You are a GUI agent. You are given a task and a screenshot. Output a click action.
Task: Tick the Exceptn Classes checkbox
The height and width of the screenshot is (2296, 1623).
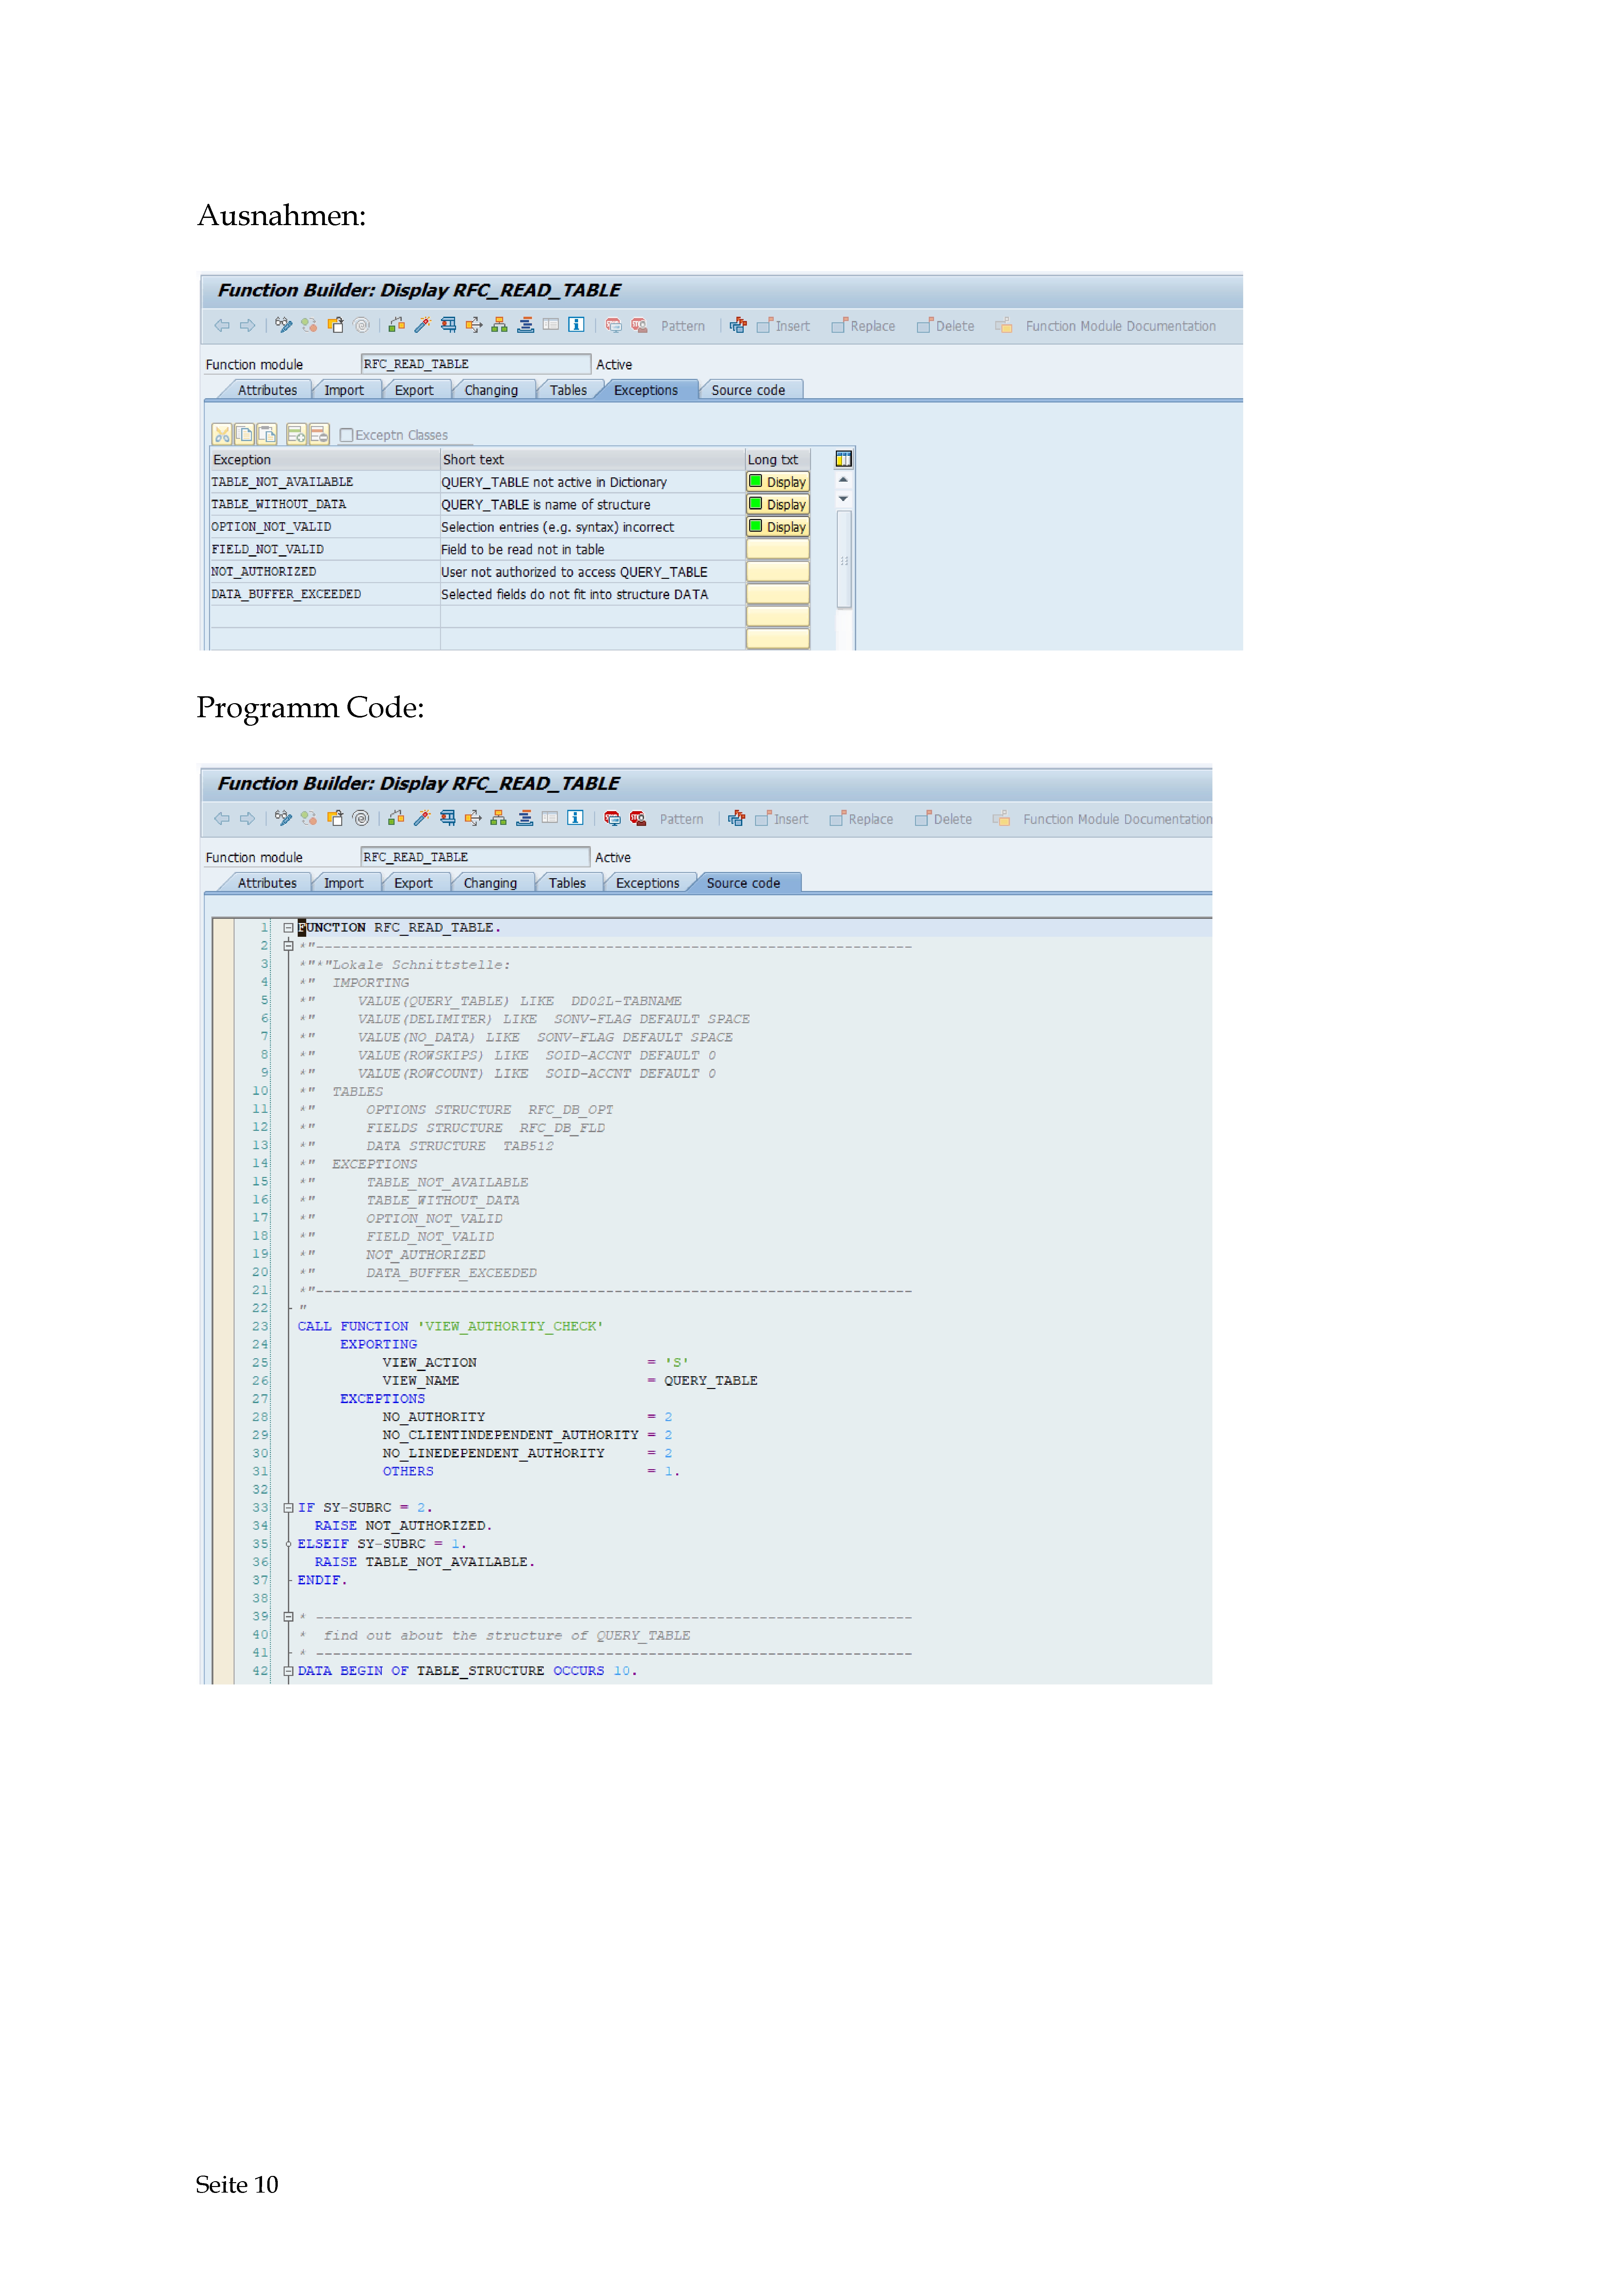(347, 435)
